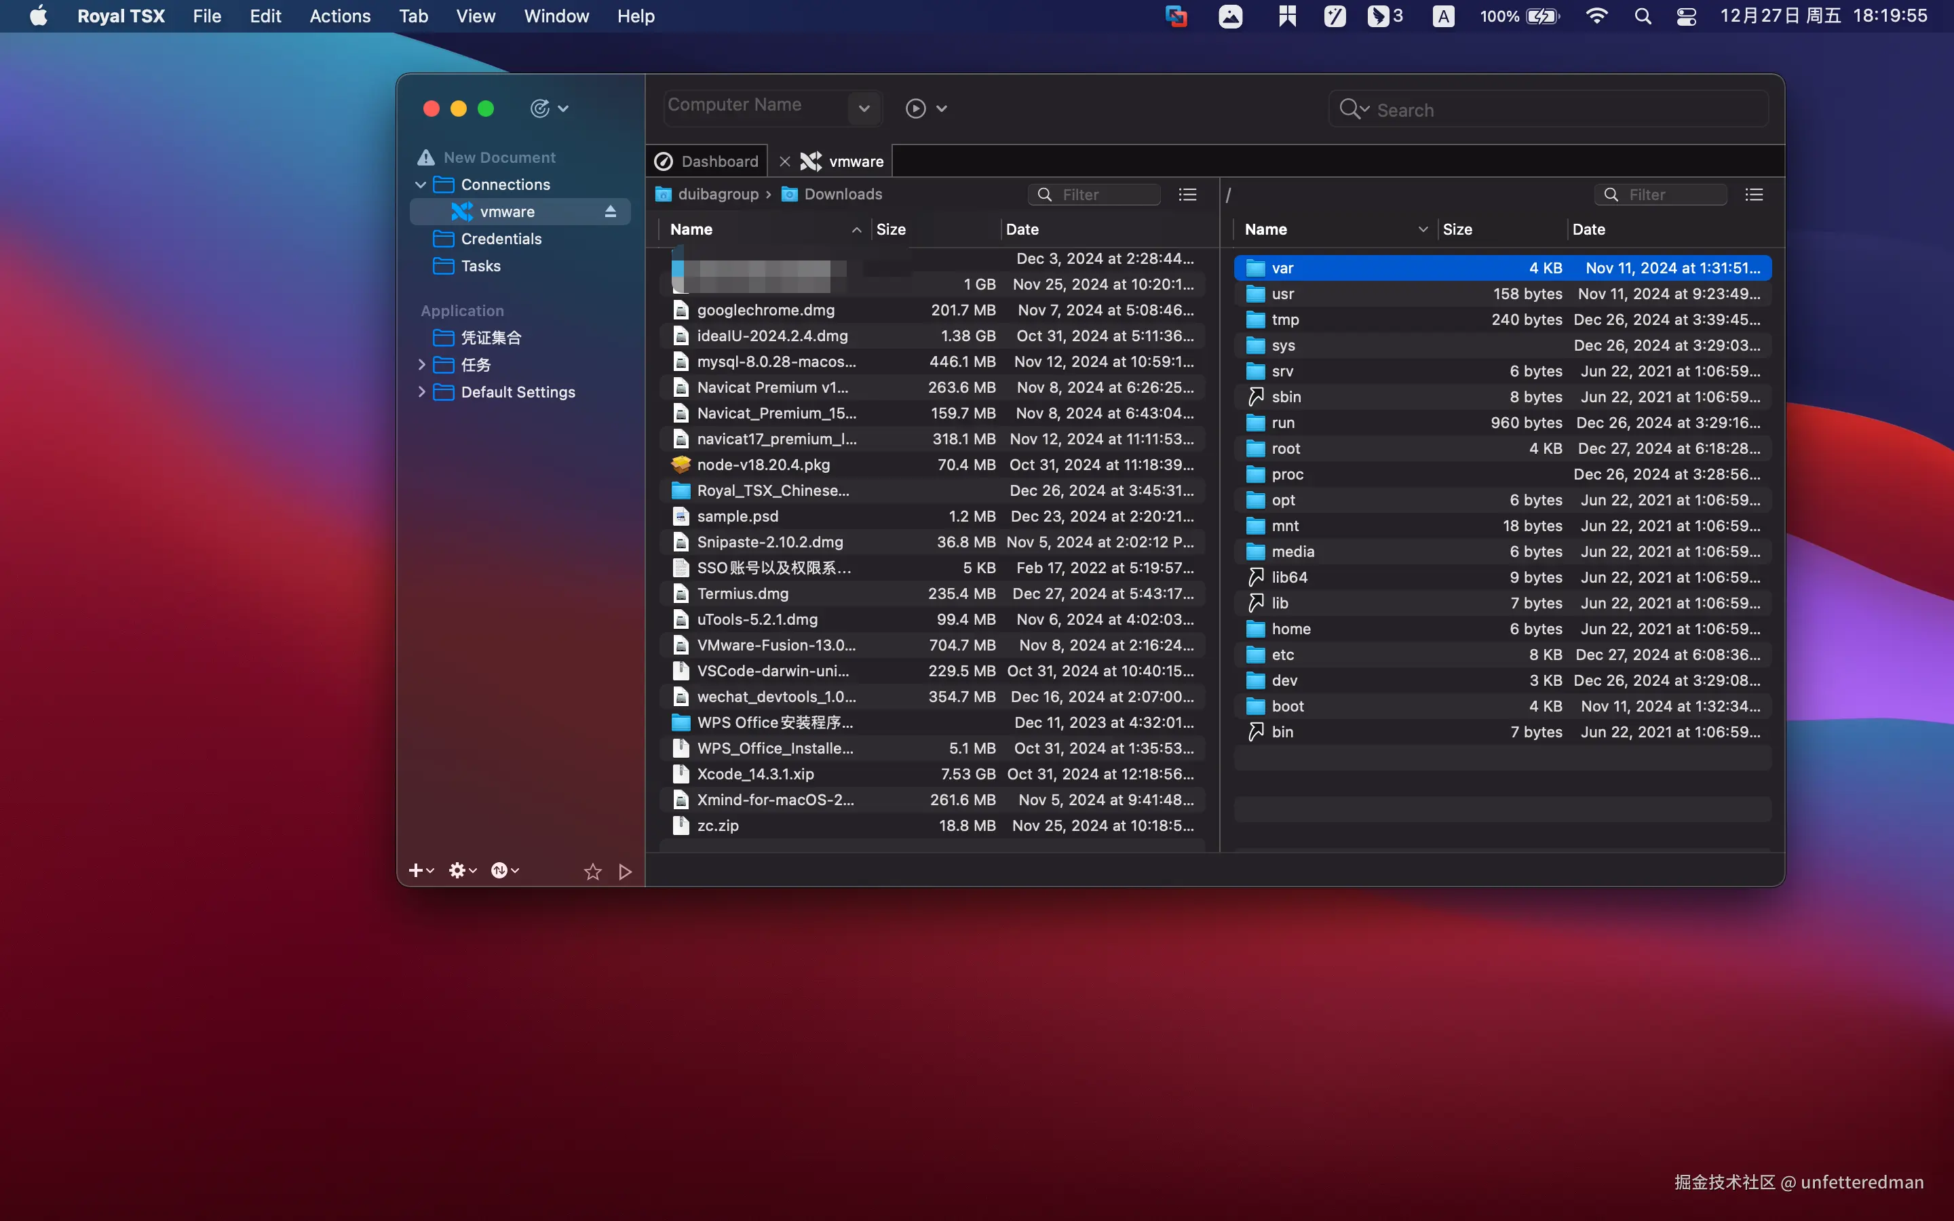This screenshot has height=1221, width=1954.
Task: Collapse the Connections folder
Action: (421, 185)
